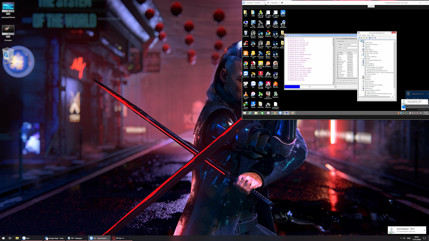Open remote Recycle Bin icon
This screenshot has height=241, width=429.
point(246,33)
